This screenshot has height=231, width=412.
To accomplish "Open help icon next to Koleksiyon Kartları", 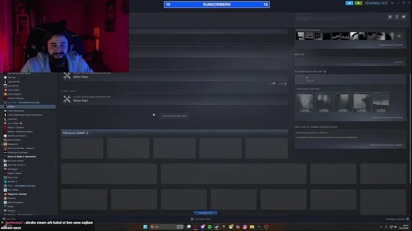I will click(x=325, y=72).
